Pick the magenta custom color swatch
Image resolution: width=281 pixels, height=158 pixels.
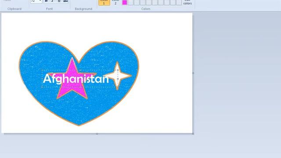tap(125, 3)
